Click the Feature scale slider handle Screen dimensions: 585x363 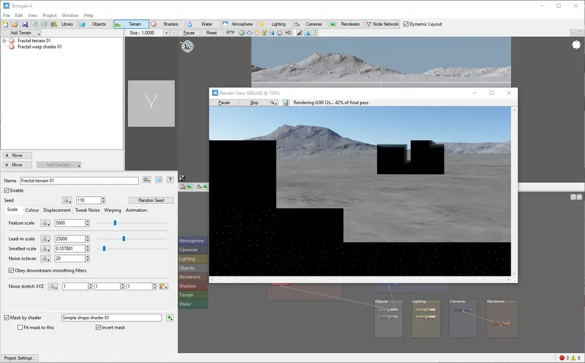coord(115,223)
